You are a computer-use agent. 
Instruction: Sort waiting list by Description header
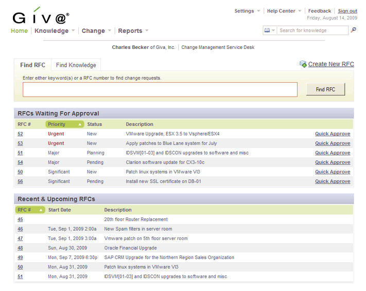[x=140, y=124]
